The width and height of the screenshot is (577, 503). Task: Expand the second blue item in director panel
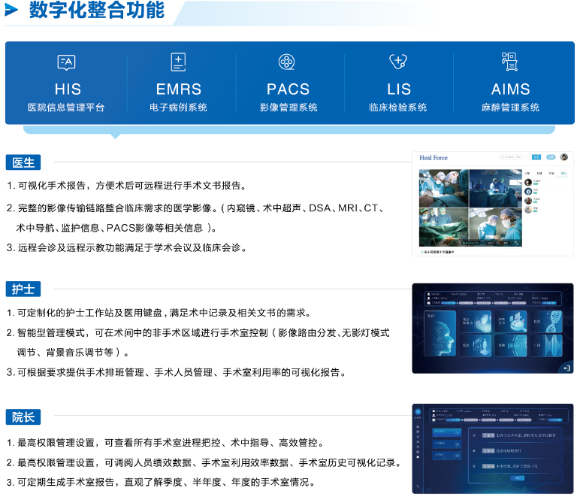(447, 444)
